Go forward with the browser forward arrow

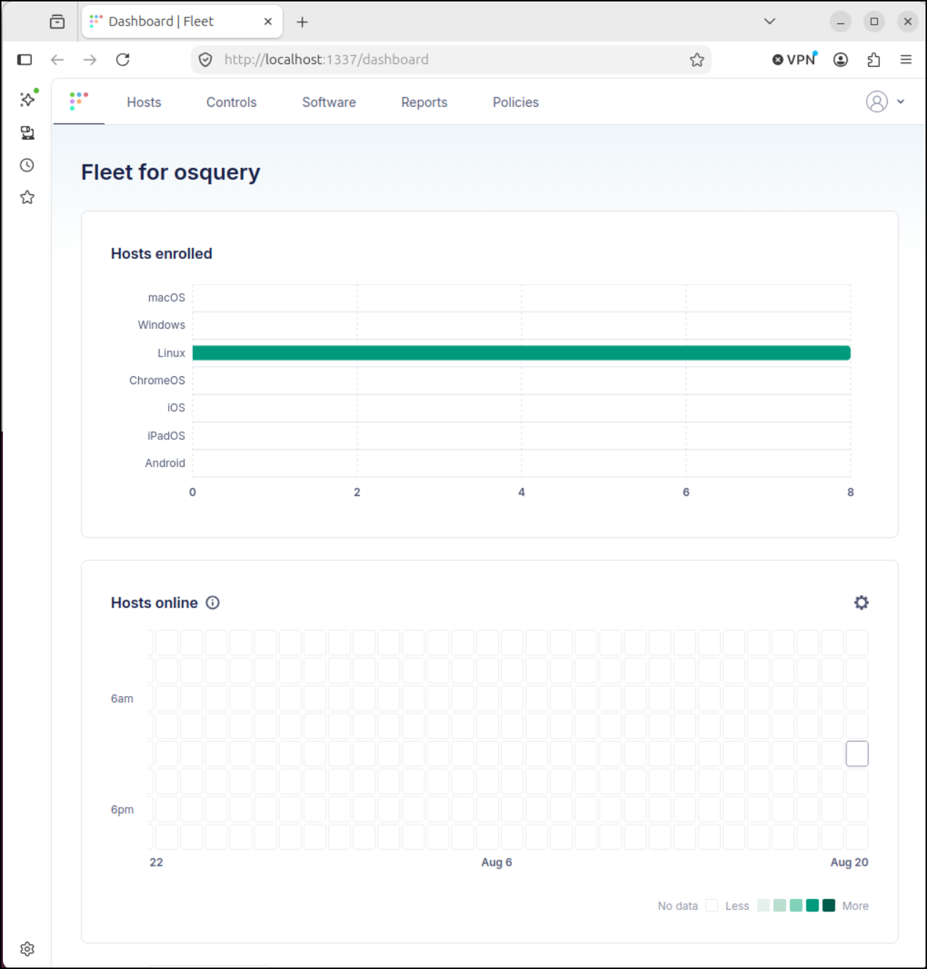(90, 60)
